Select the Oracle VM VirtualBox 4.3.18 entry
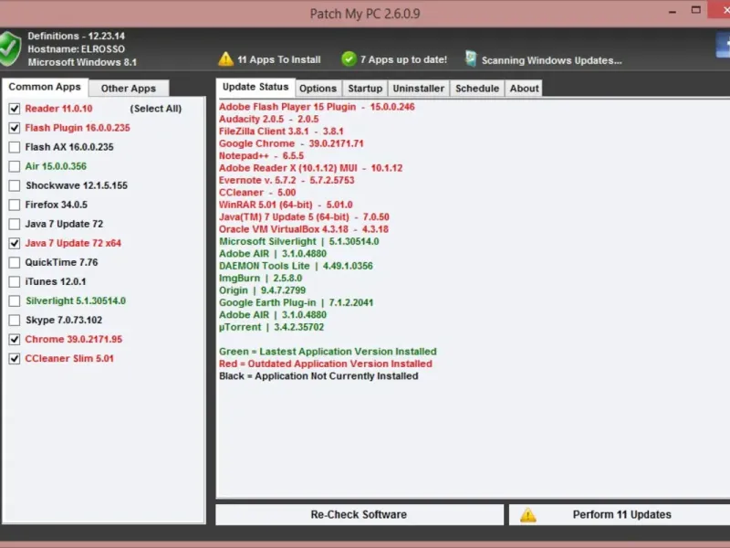Image resolution: width=730 pixels, height=548 pixels. pyautogui.click(x=304, y=229)
